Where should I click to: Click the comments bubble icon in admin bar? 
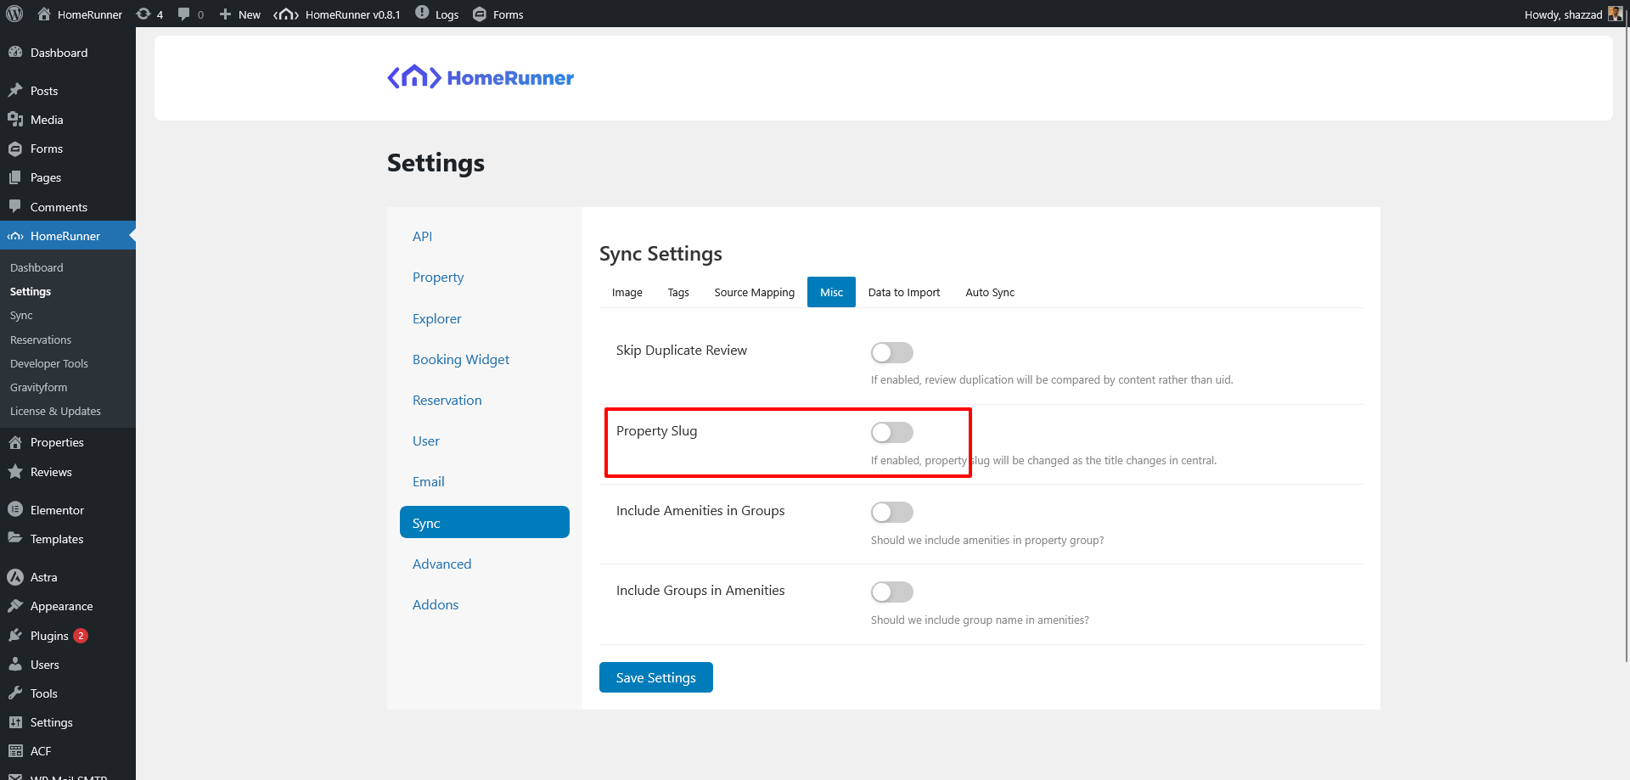pos(184,14)
